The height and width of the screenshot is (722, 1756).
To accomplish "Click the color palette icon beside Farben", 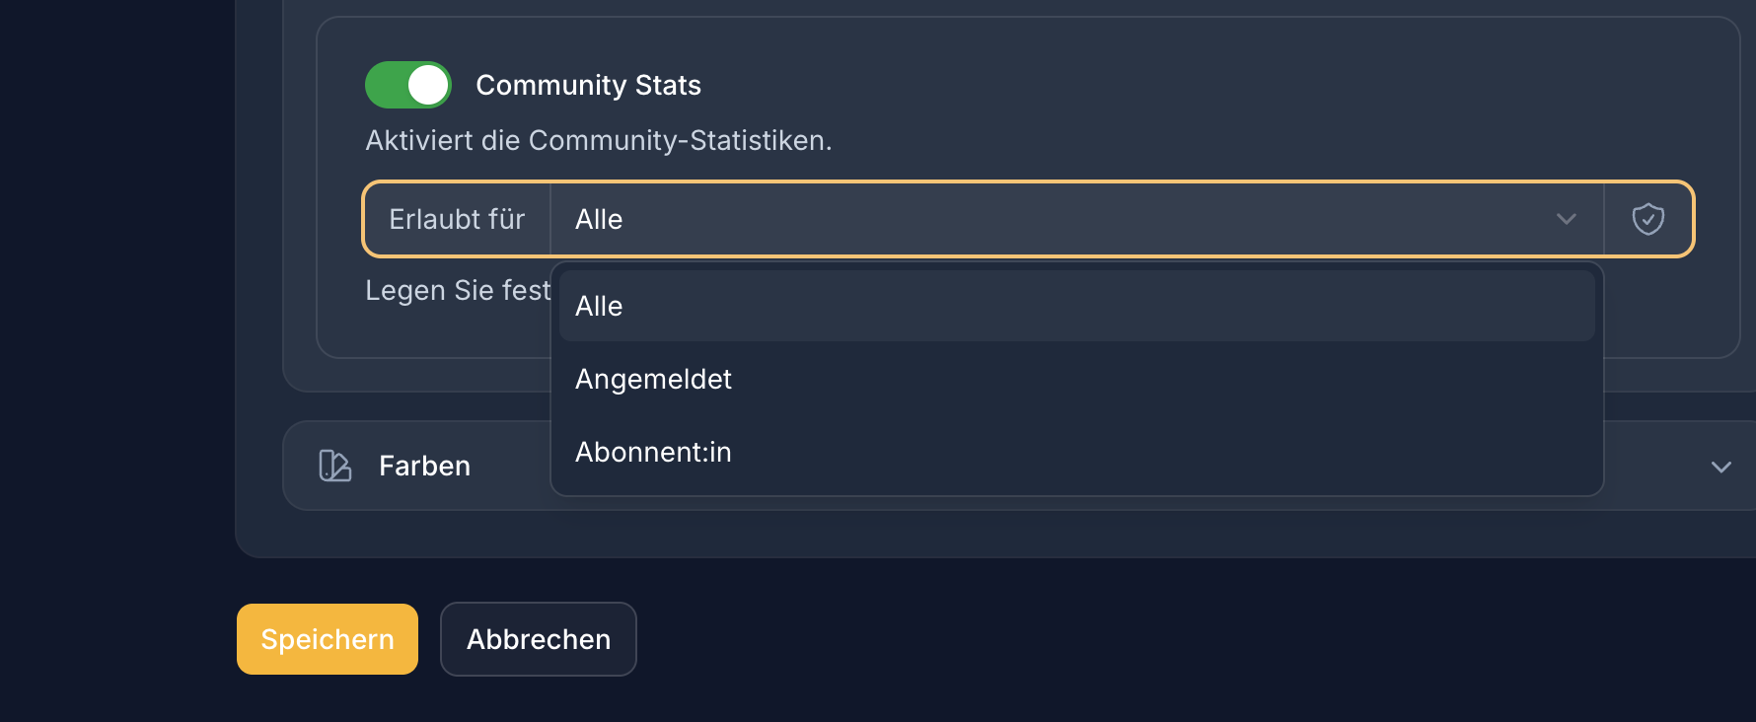I will (334, 466).
